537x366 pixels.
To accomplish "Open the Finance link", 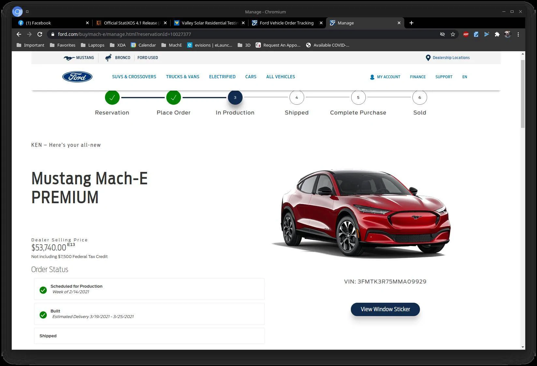I will point(418,77).
